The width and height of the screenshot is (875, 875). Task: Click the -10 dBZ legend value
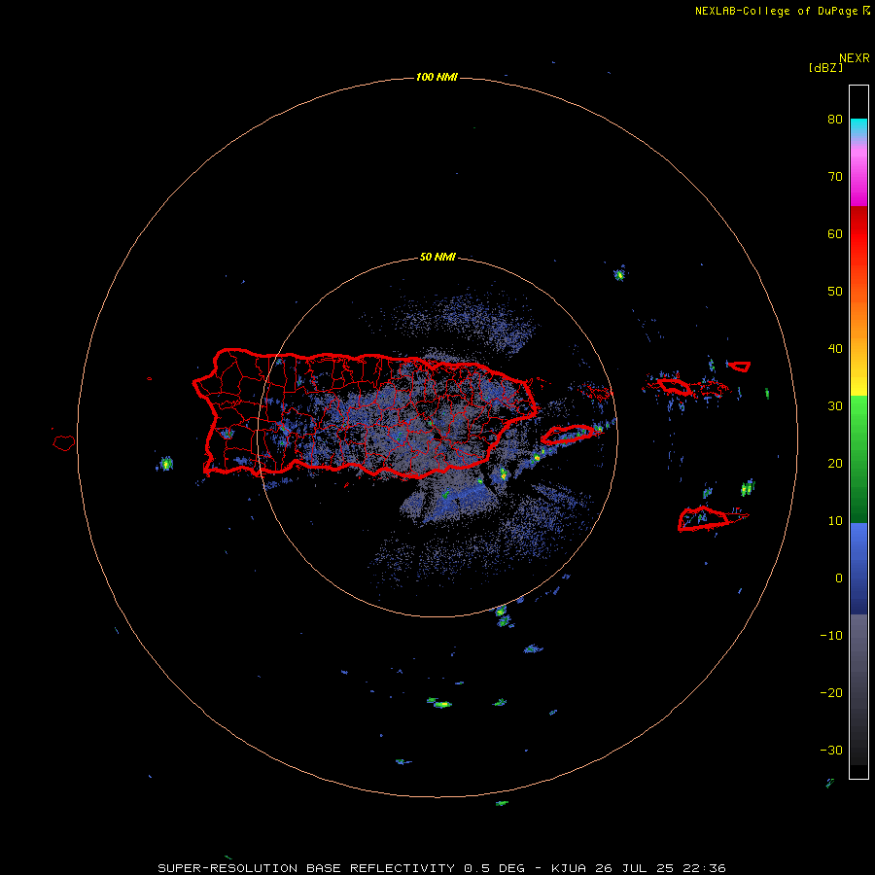point(831,636)
